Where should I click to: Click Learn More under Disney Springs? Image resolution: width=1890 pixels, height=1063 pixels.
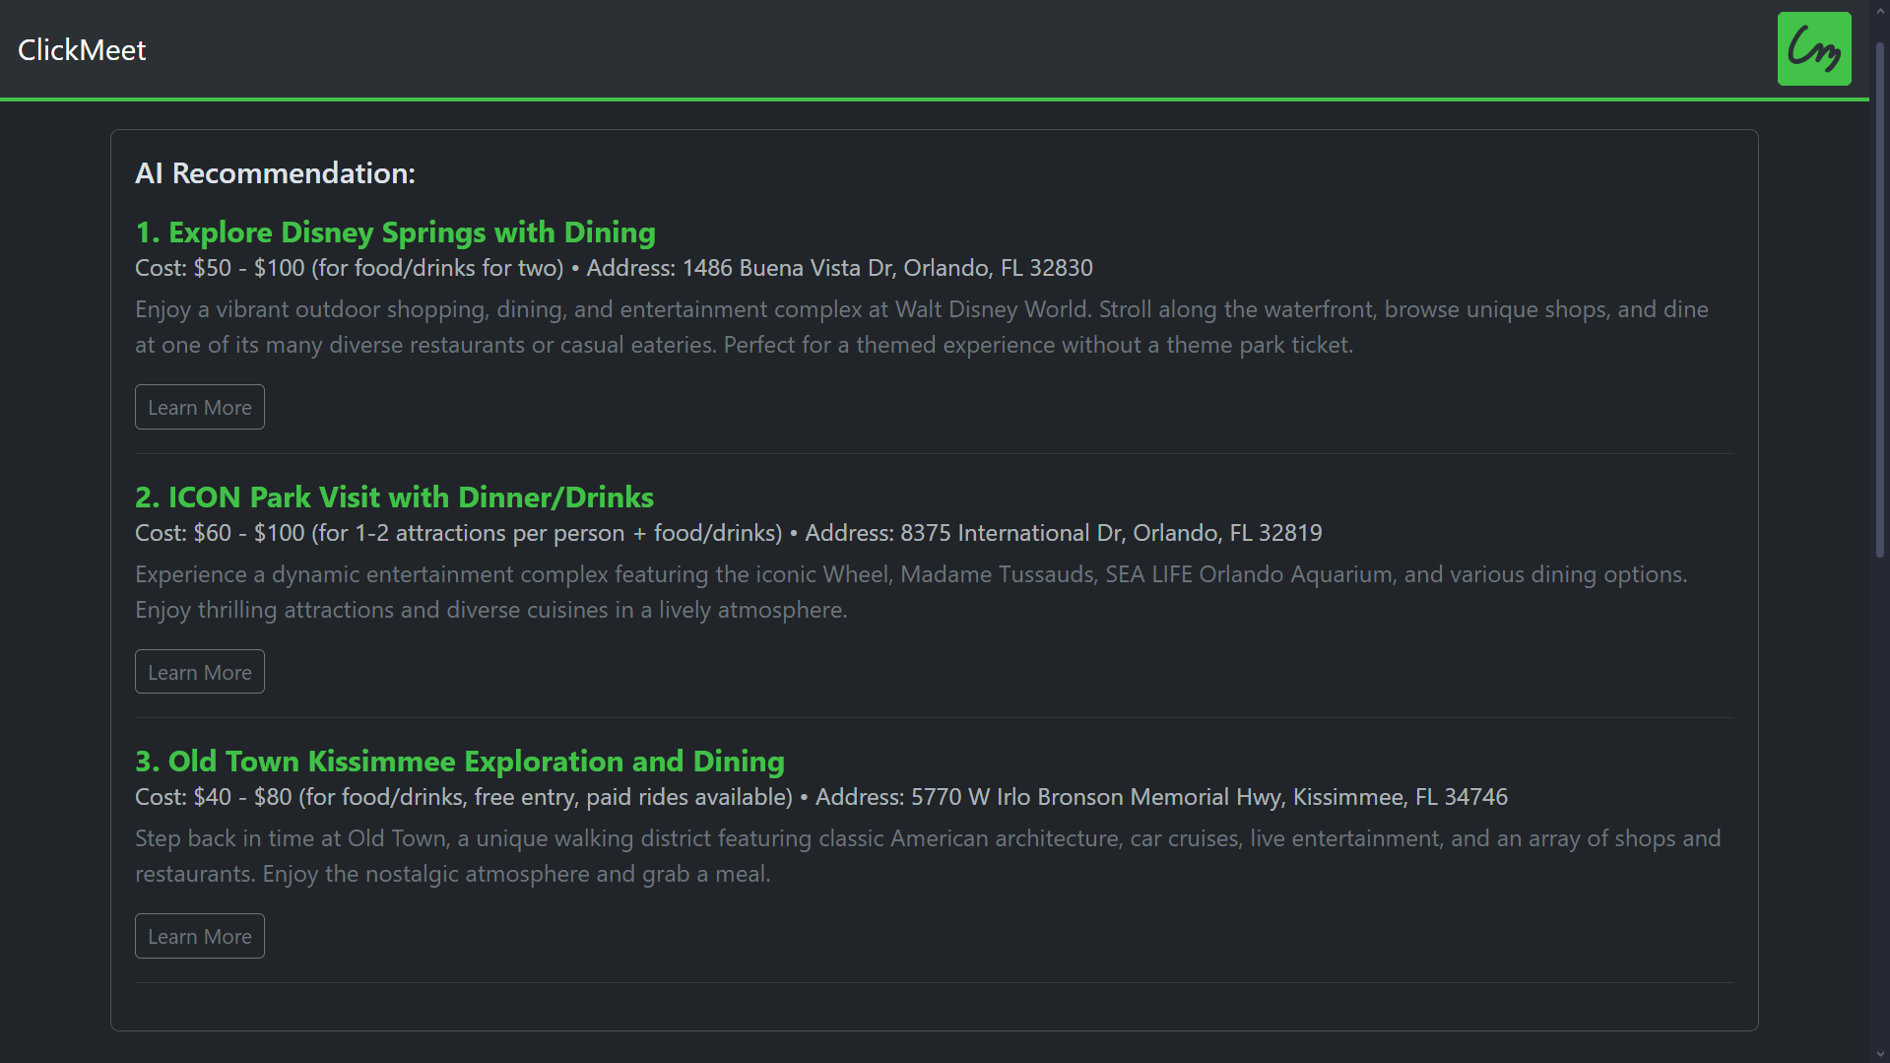pyautogui.click(x=200, y=407)
